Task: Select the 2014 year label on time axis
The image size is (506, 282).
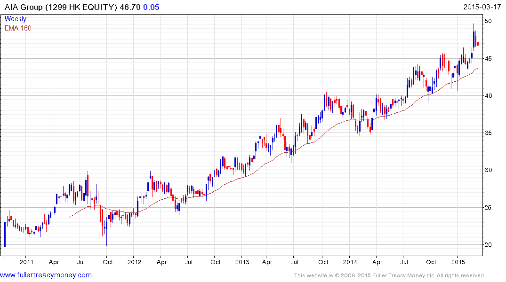Action: [350, 261]
